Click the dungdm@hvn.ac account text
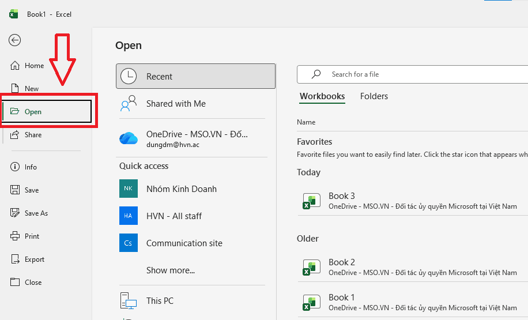Screen dimensions: 528x320 coord(173,145)
